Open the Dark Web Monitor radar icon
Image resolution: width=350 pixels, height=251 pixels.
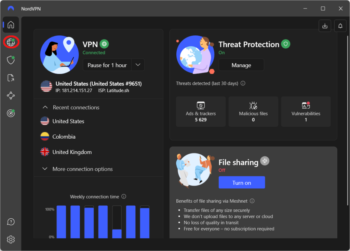coord(11,113)
